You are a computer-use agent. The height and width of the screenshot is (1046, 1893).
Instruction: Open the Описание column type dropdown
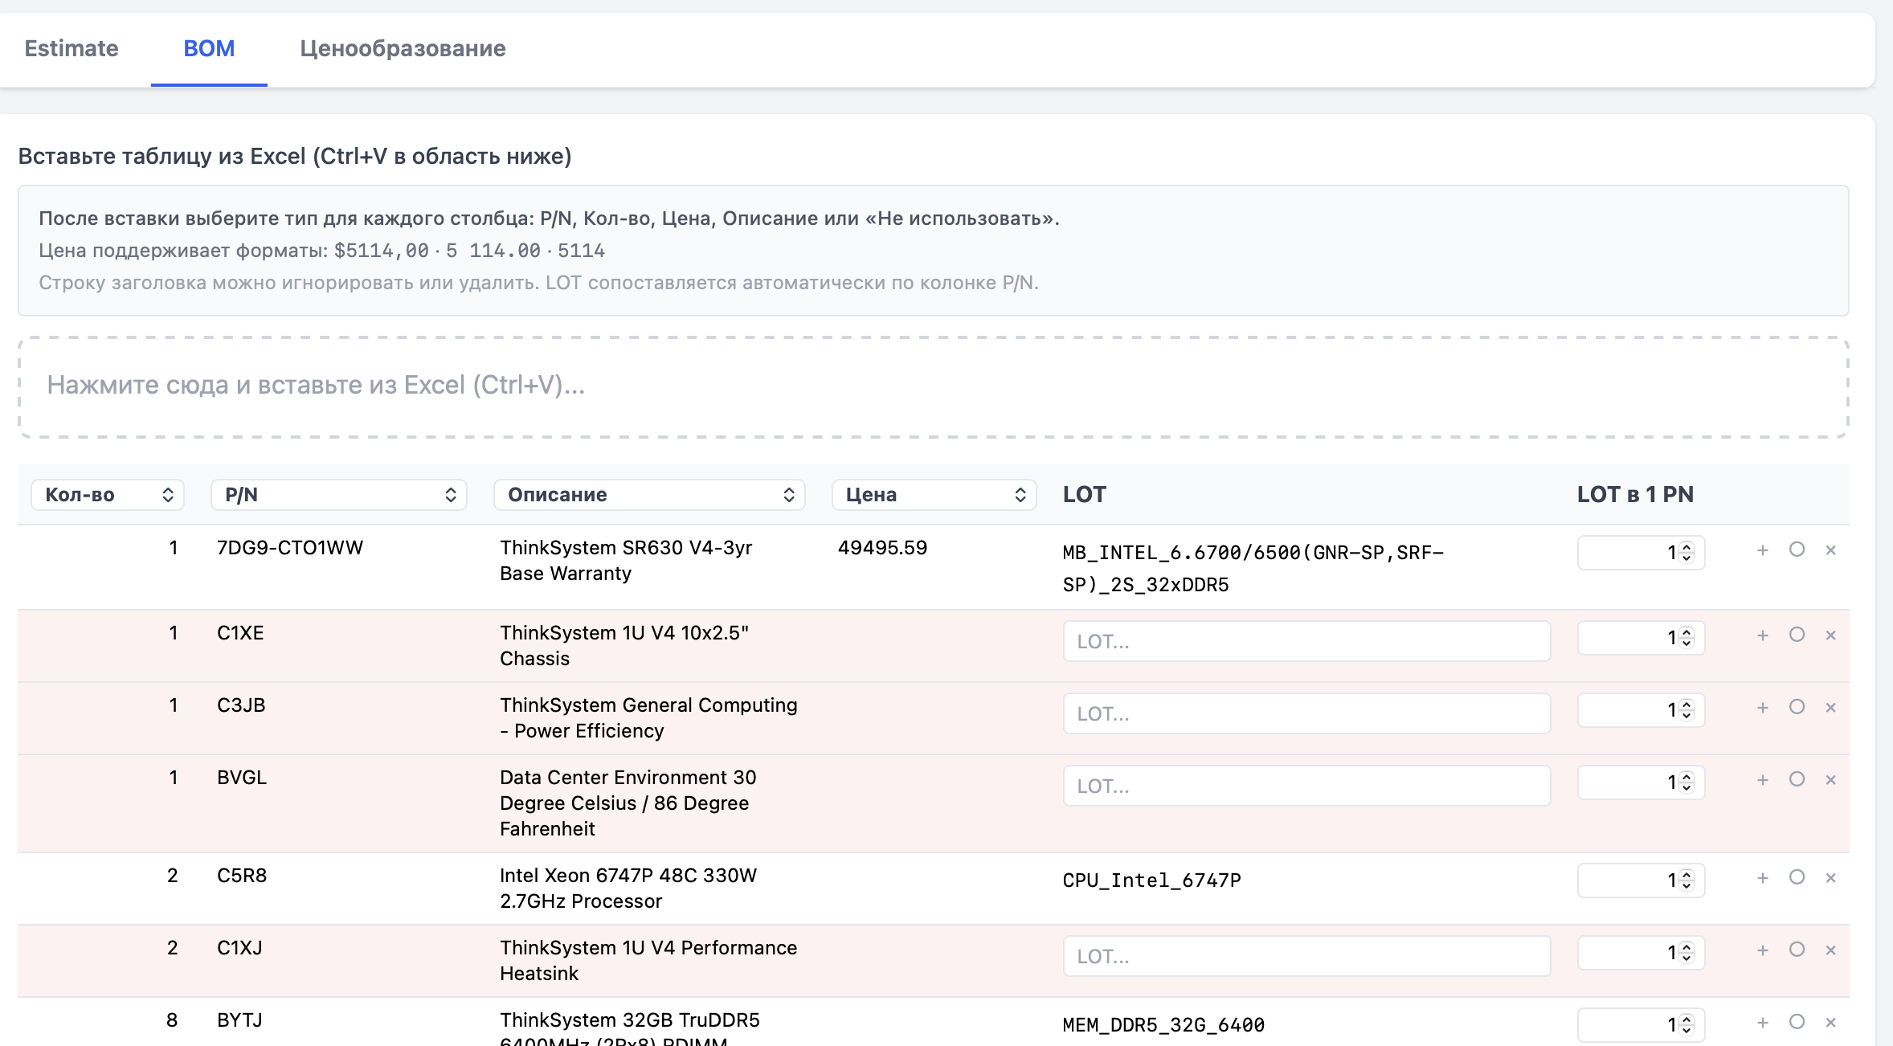coord(649,495)
